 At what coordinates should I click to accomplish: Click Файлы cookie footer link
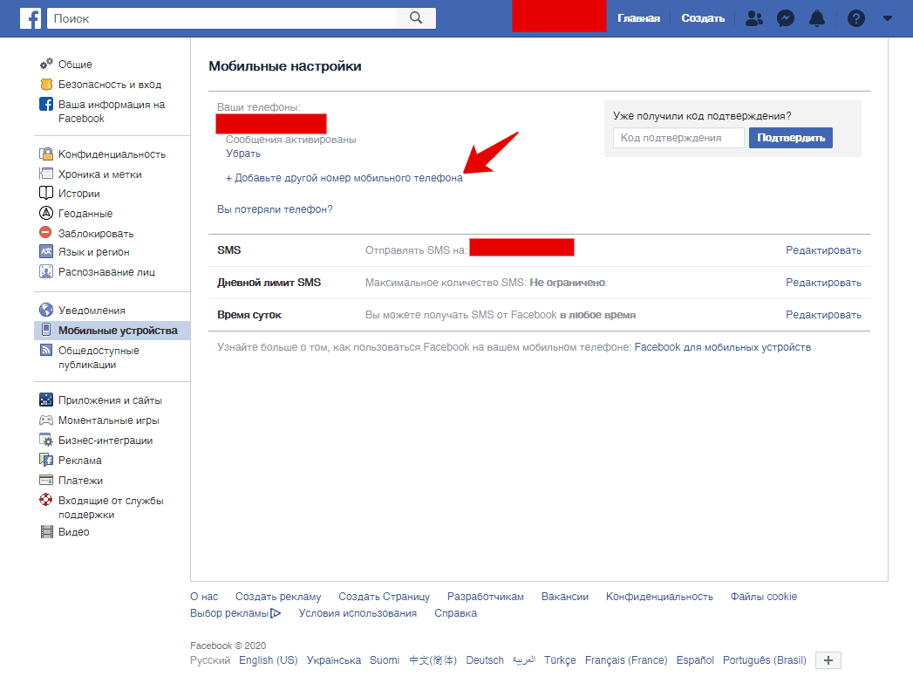point(763,597)
